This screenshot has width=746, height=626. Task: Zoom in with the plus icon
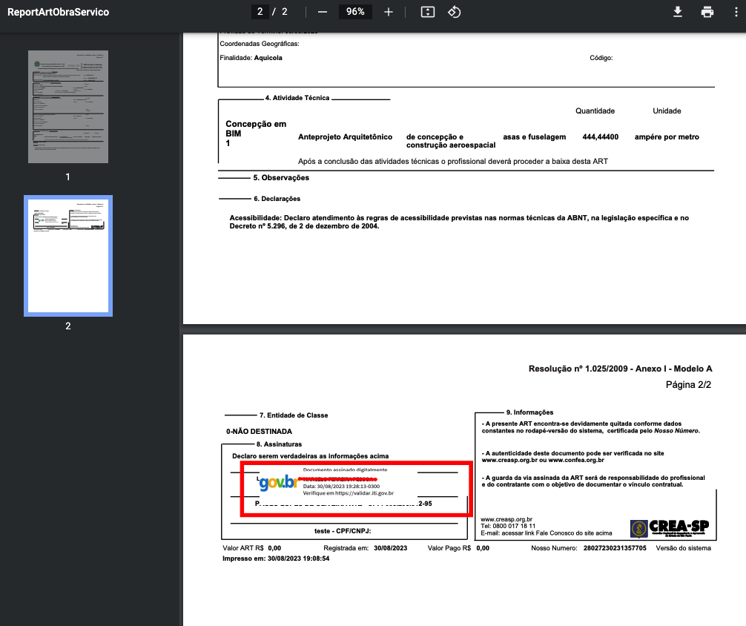tap(388, 12)
